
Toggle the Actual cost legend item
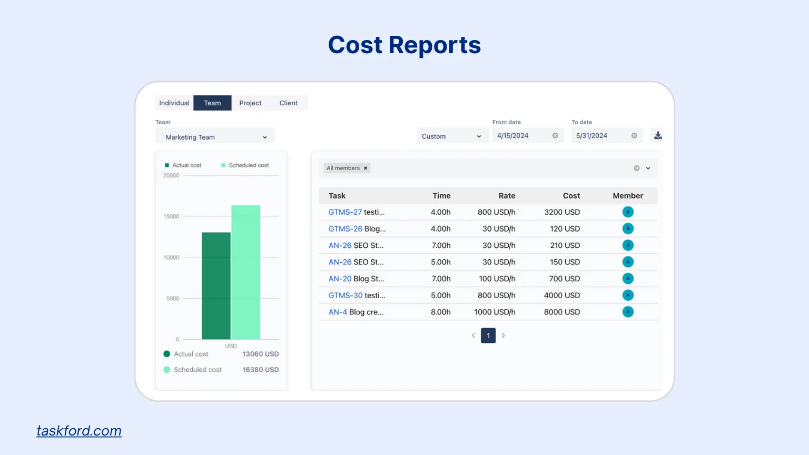click(183, 165)
